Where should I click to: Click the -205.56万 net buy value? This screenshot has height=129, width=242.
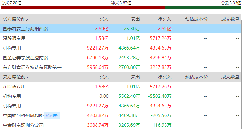coord(161,115)
